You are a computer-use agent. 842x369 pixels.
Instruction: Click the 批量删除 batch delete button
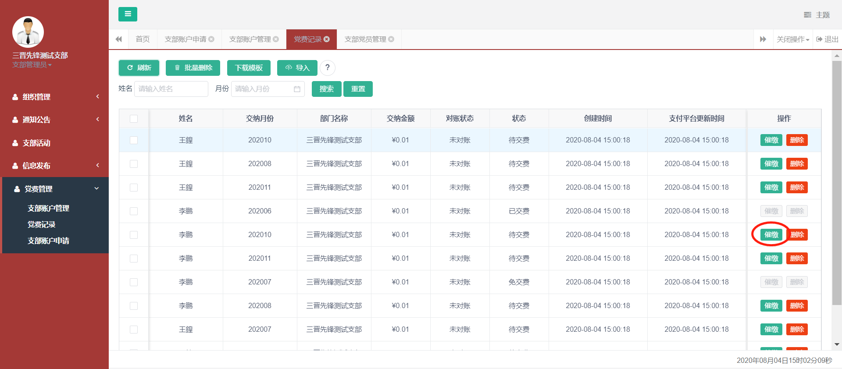193,68
